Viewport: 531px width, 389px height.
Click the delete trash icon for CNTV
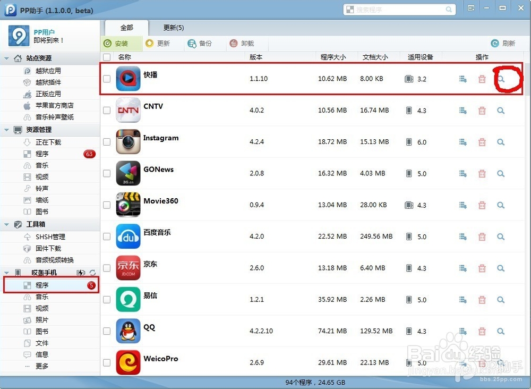[482, 111]
